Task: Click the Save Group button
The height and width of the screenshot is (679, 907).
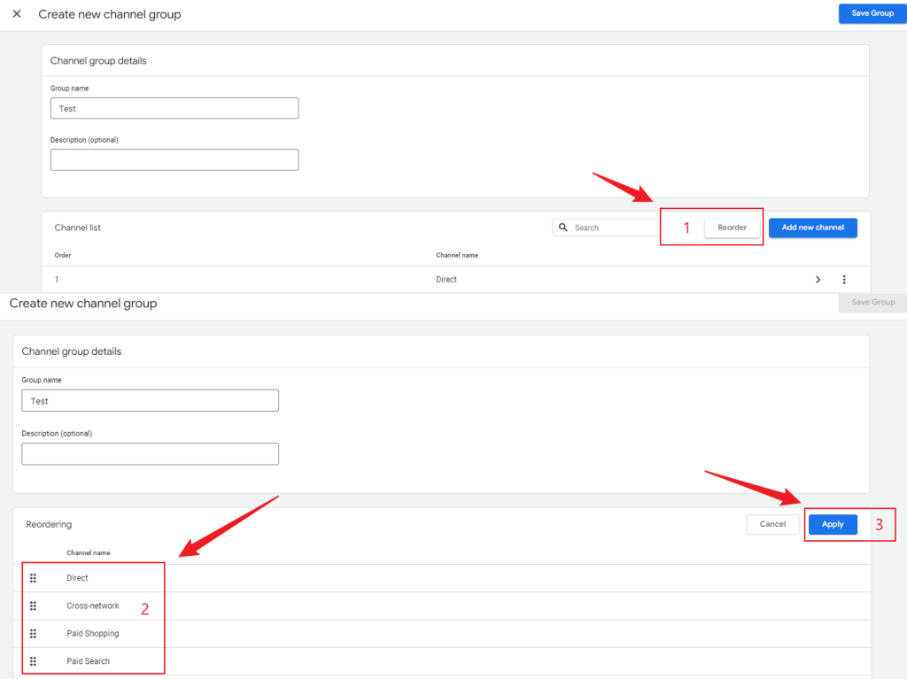Action: coord(872,13)
